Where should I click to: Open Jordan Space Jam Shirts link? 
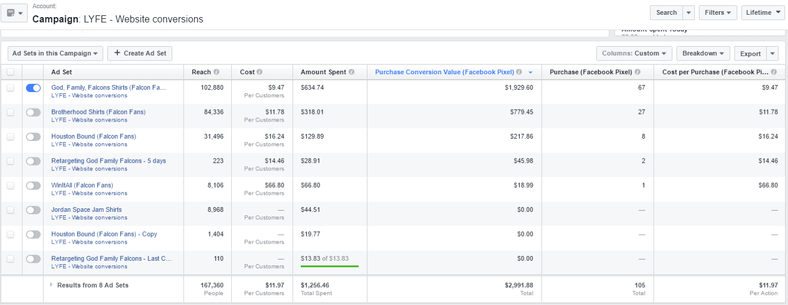86,209
